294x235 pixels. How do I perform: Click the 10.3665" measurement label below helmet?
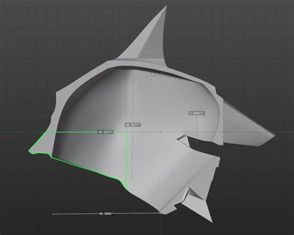105,213
